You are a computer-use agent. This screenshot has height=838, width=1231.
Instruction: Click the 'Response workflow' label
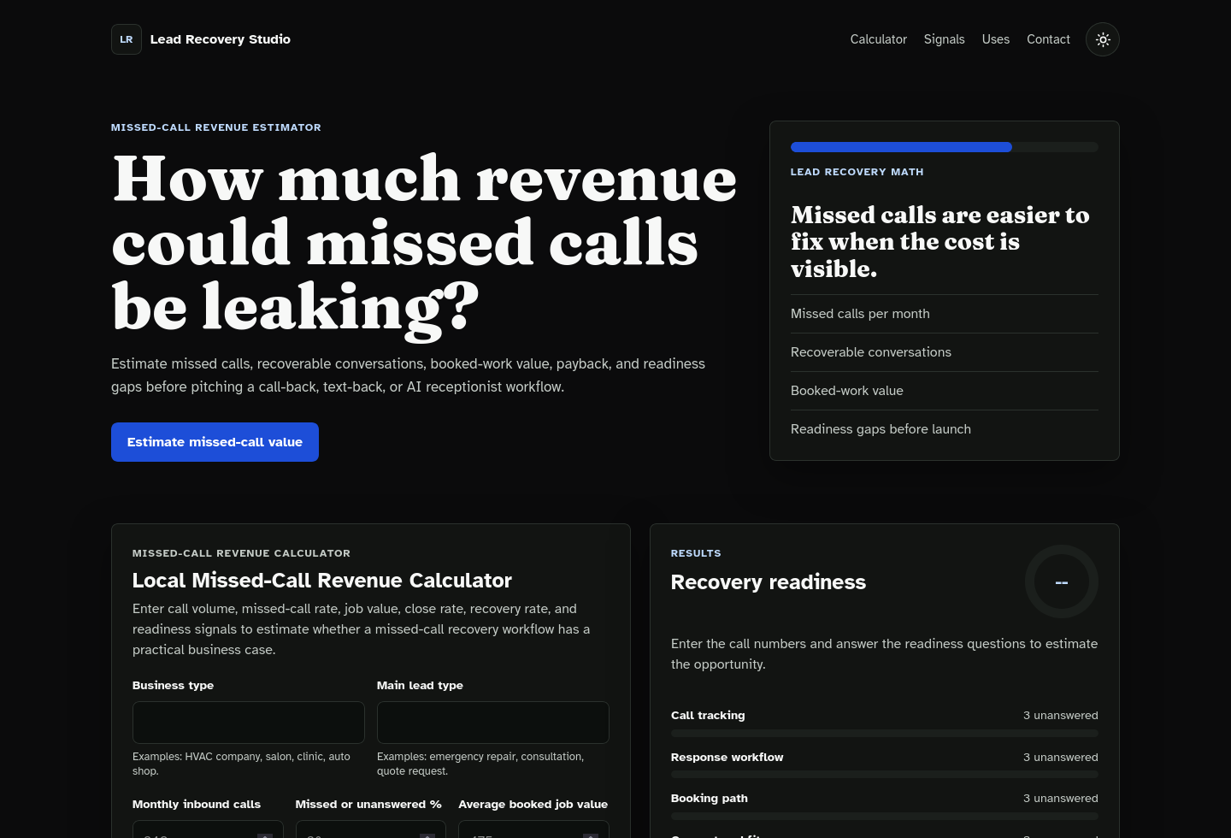tap(727, 757)
